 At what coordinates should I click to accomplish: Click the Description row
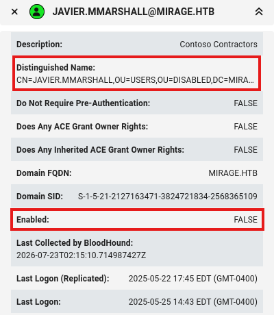[137, 44]
